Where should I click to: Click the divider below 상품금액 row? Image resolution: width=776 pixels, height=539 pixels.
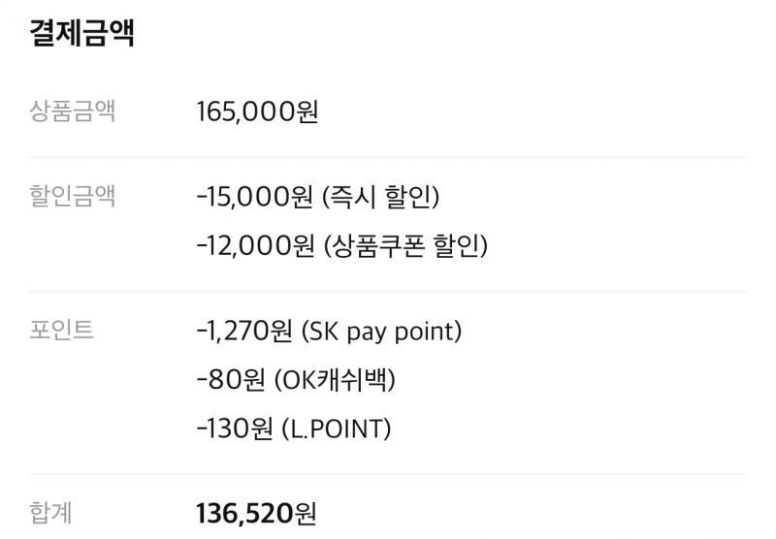tap(387, 157)
